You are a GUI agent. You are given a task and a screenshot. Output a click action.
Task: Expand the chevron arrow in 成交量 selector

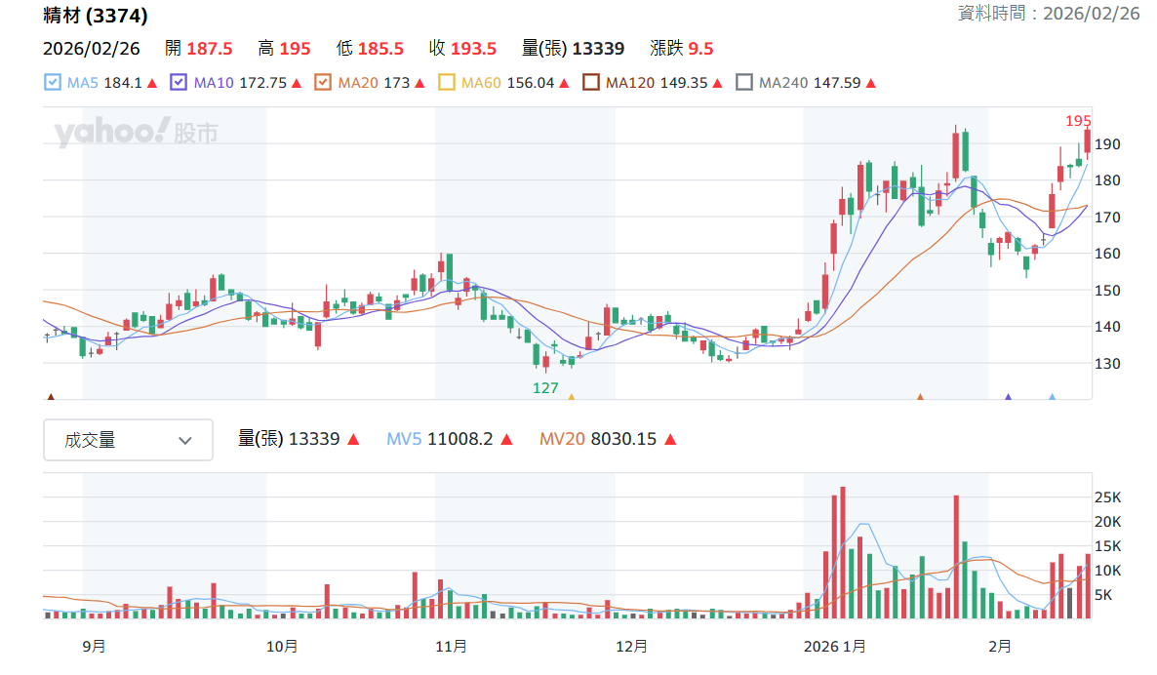(x=185, y=441)
